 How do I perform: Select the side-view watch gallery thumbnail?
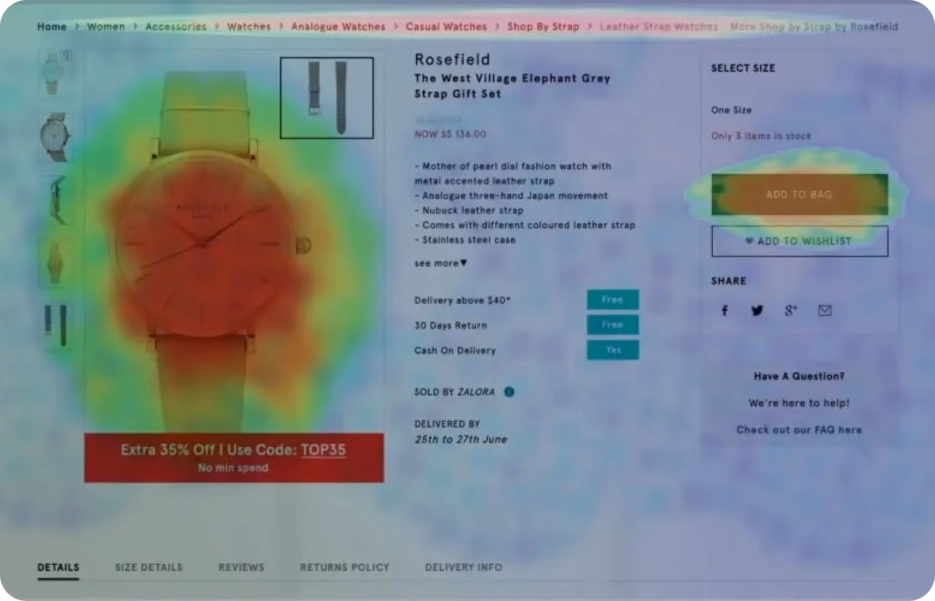pos(55,201)
